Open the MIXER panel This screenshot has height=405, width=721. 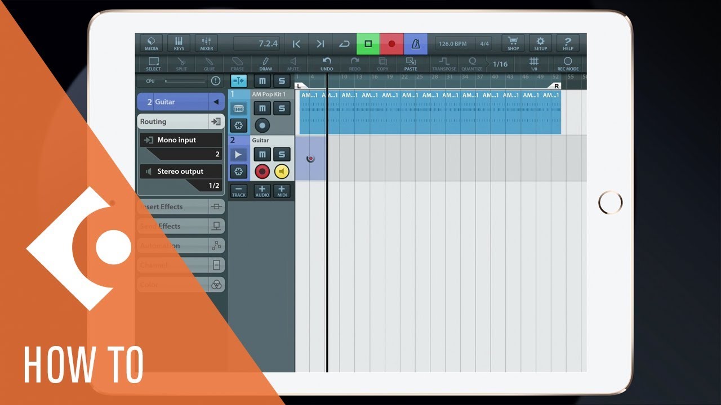point(206,44)
